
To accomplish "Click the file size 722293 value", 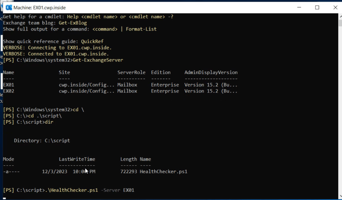I will pyautogui.click(x=129, y=172).
